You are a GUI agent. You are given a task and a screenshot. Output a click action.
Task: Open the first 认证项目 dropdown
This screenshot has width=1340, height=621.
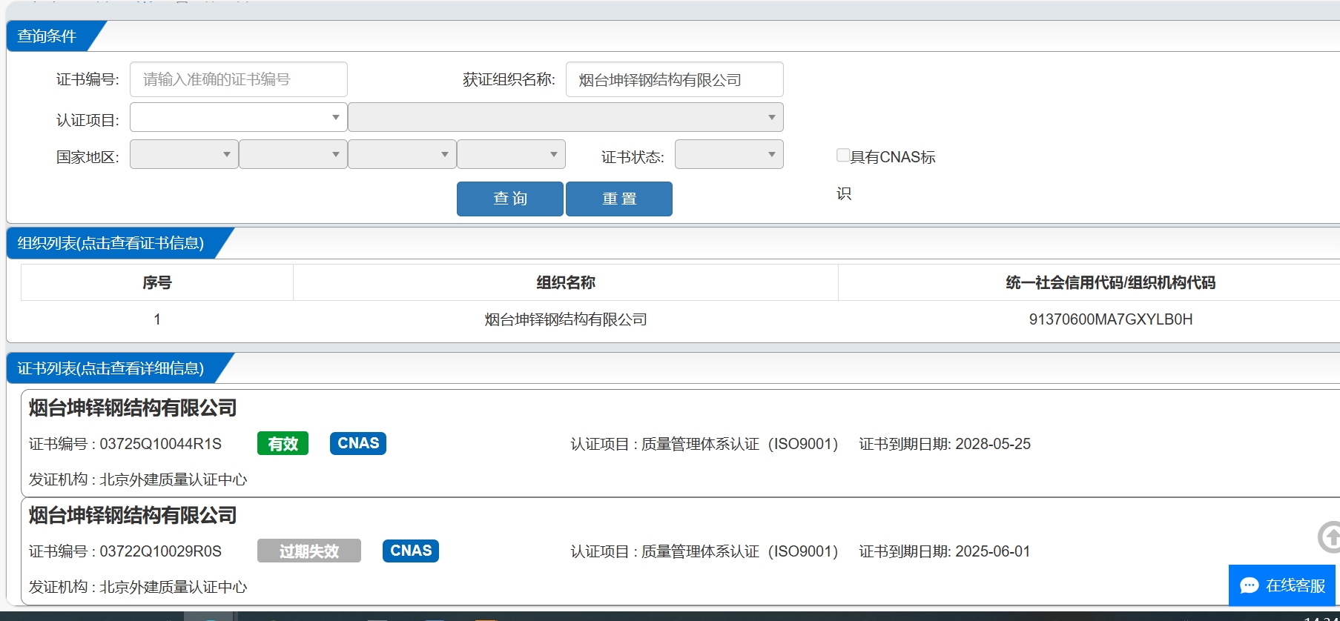click(x=239, y=117)
